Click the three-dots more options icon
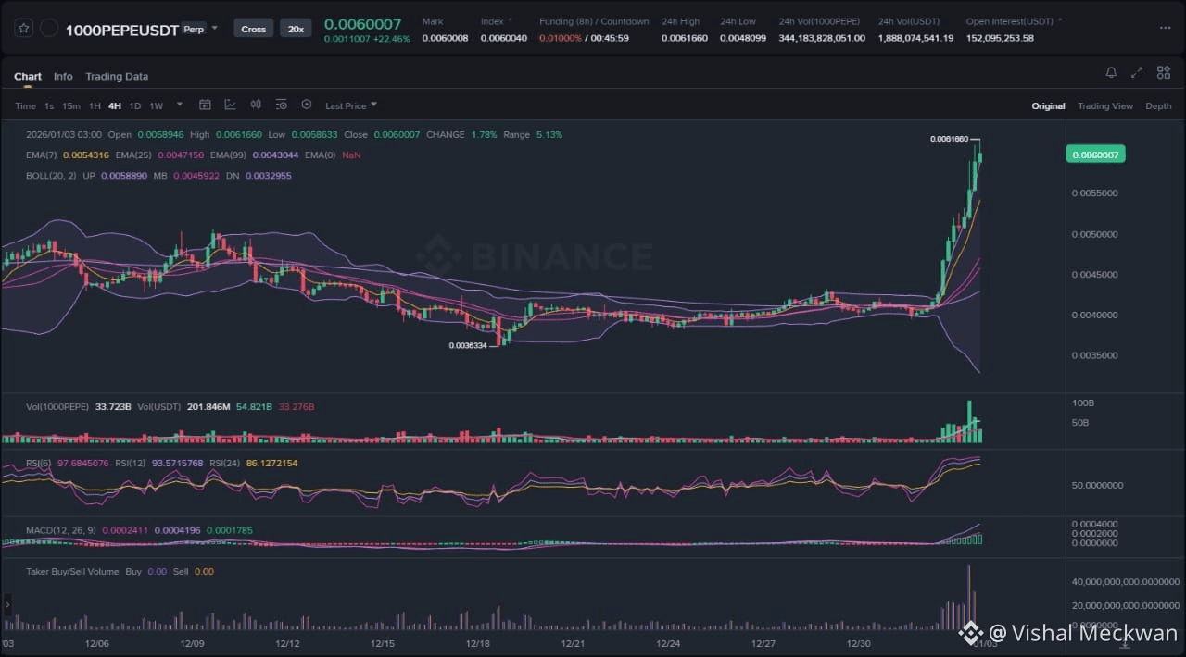The width and height of the screenshot is (1186, 657). (1164, 28)
